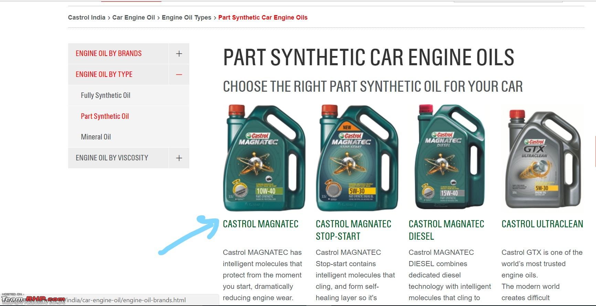
Task: Open Castrol Magnatec Stop-Start title link
Action: 353,230
